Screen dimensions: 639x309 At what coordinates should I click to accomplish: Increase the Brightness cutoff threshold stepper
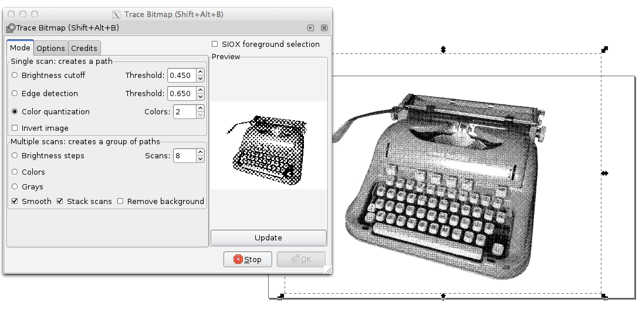click(x=200, y=72)
